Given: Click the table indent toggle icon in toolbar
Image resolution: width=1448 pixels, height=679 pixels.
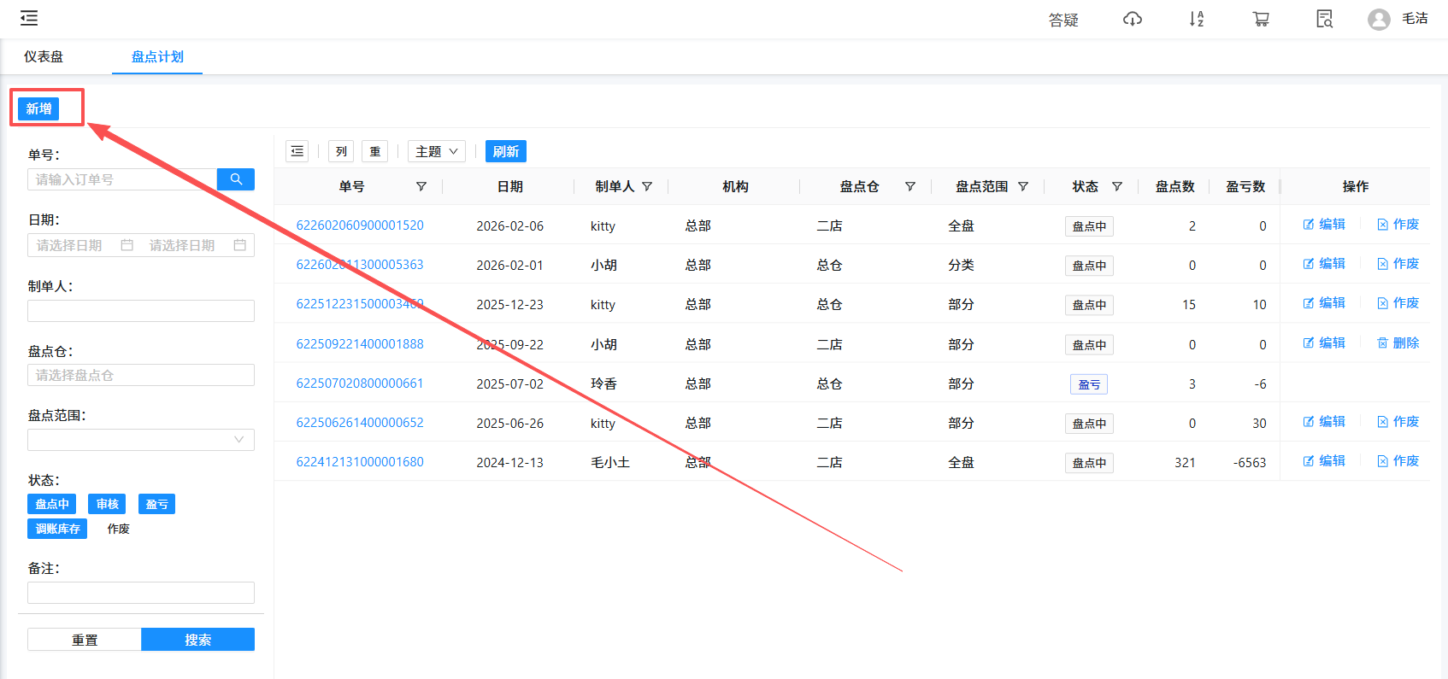Looking at the screenshot, I should tap(297, 151).
